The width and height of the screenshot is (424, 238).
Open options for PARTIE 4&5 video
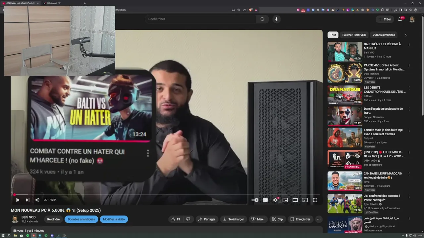pos(409,66)
